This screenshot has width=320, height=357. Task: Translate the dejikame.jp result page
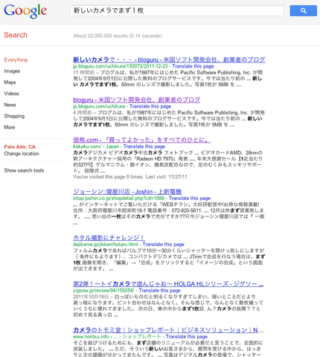click(x=163, y=245)
